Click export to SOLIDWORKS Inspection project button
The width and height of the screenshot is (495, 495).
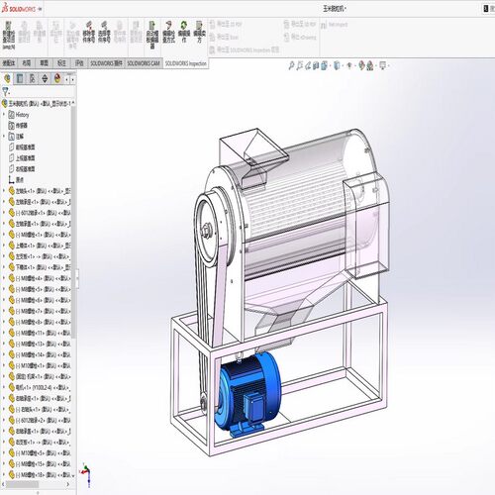coord(244,49)
